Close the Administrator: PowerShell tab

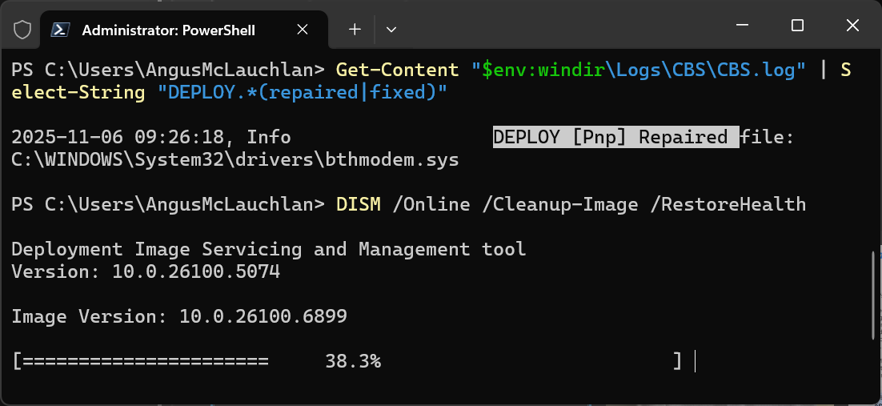(x=303, y=30)
